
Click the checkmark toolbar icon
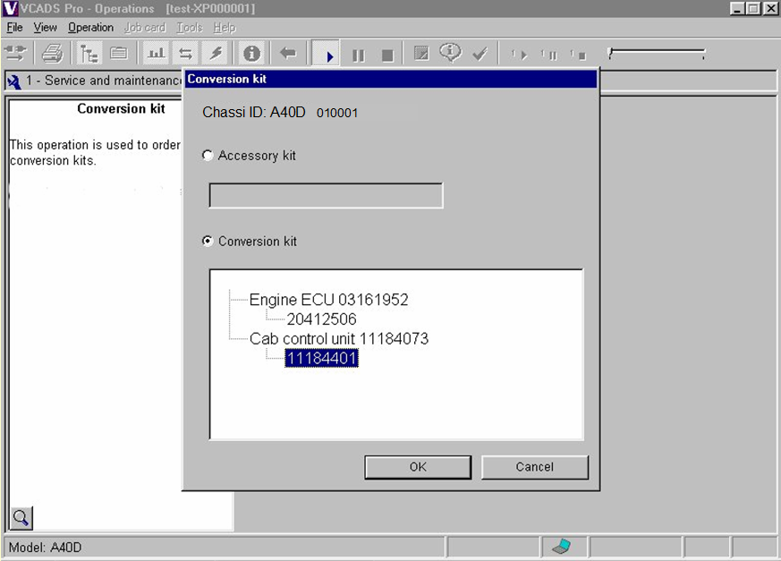point(480,54)
